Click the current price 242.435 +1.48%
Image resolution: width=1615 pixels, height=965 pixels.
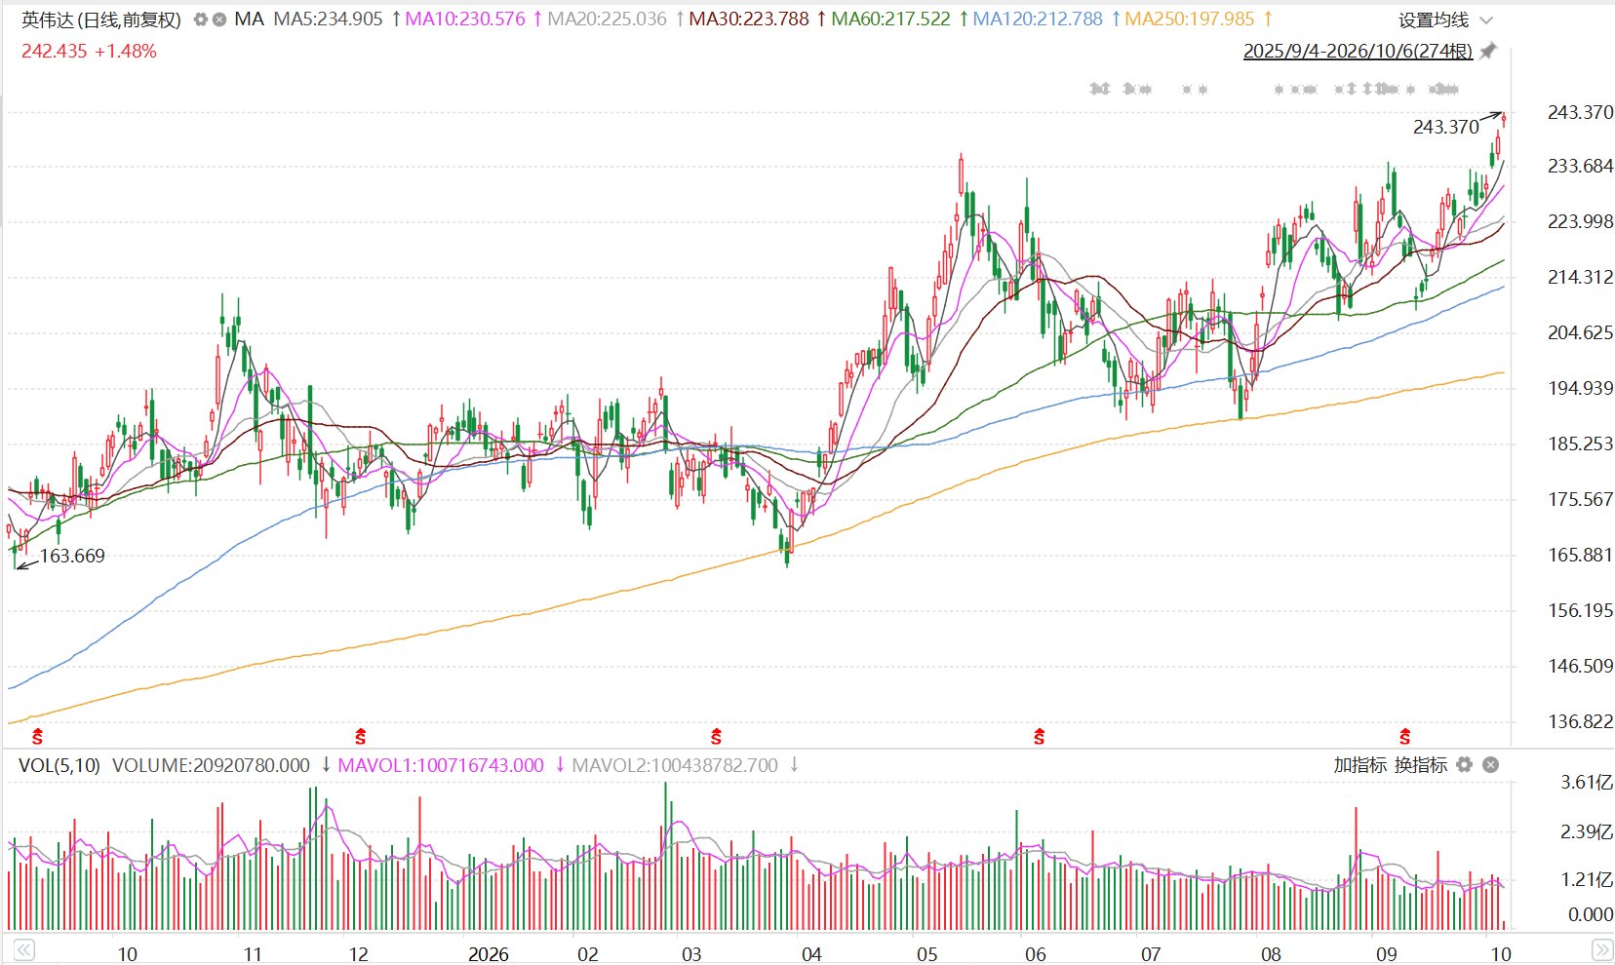tap(89, 51)
